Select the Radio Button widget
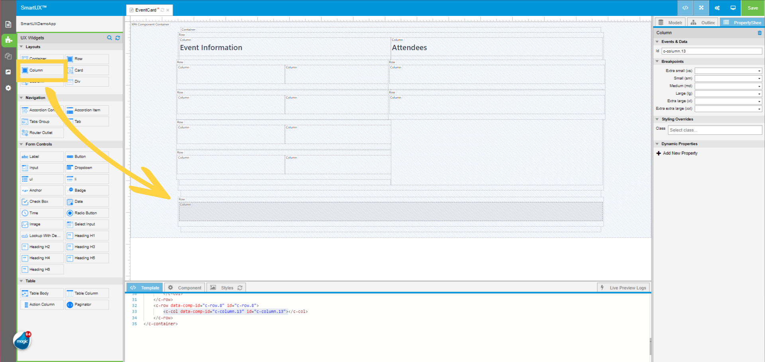The width and height of the screenshot is (765, 362). pyautogui.click(x=86, y=213)
